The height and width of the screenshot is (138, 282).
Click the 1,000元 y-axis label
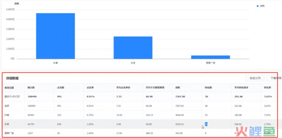[10, 49]
